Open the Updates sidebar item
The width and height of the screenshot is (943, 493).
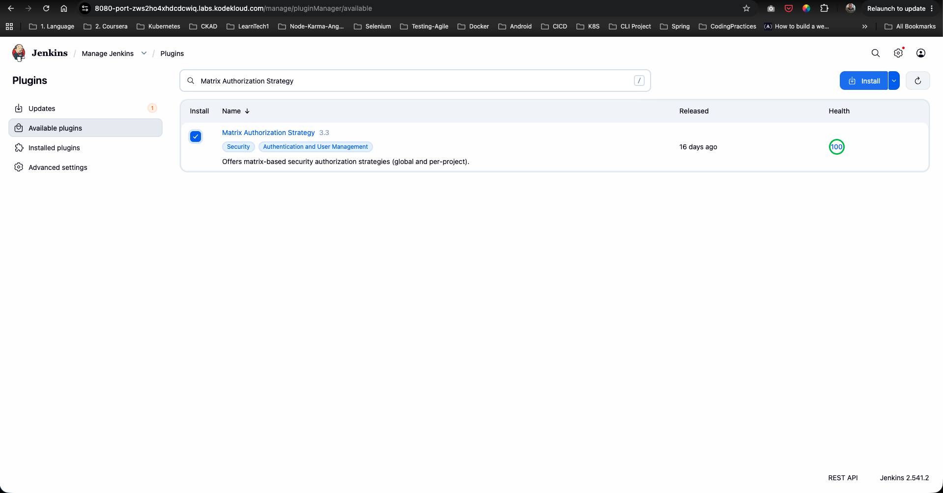click(x=86, y=108)
